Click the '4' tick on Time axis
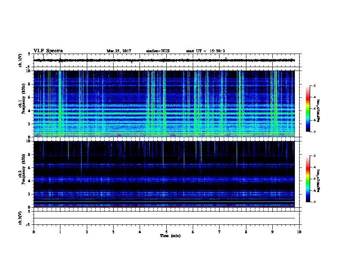The image size is (337, 260). click(140, 232)
